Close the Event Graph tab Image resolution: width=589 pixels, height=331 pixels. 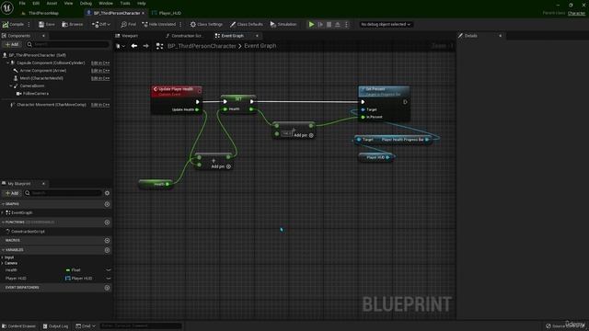257,36
